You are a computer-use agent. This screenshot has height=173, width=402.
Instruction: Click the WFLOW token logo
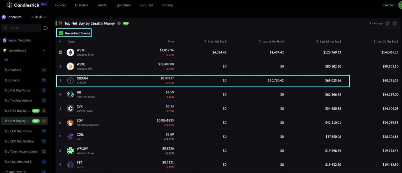pyautogui.click(x=70, y=150)
